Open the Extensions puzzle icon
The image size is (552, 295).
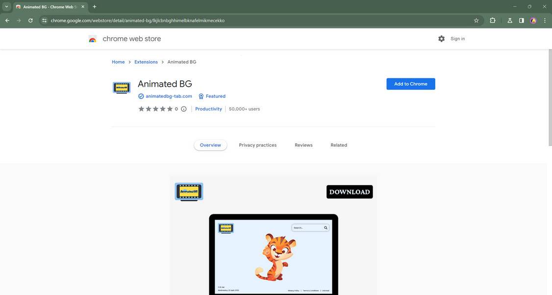493,21
